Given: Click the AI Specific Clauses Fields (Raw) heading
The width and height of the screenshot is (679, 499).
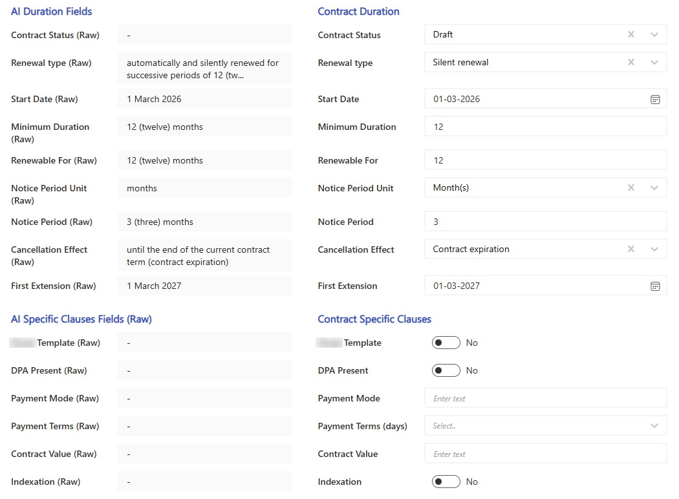Looking at the screenshot, I should pos(81,319).
